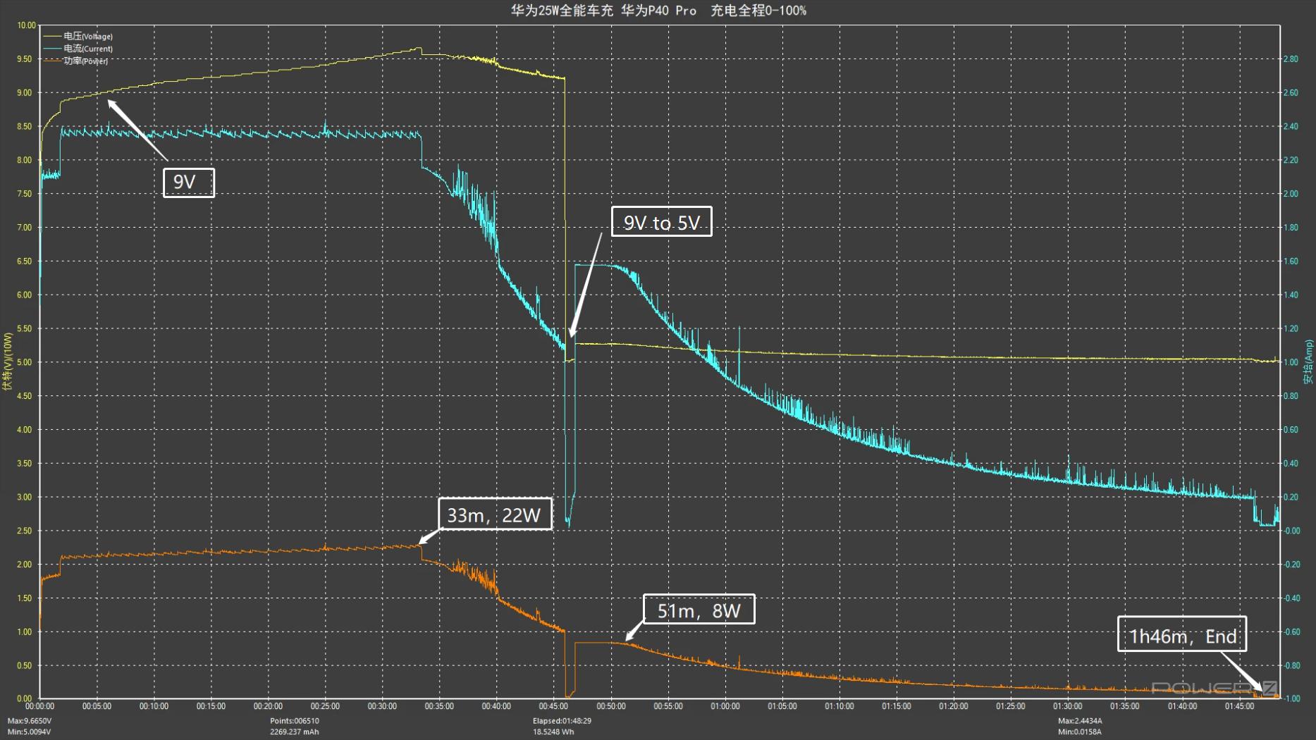1316x740 pixels.
Task: Click the -0.60 amp axis tick
Action: [x=1292, y=631]
